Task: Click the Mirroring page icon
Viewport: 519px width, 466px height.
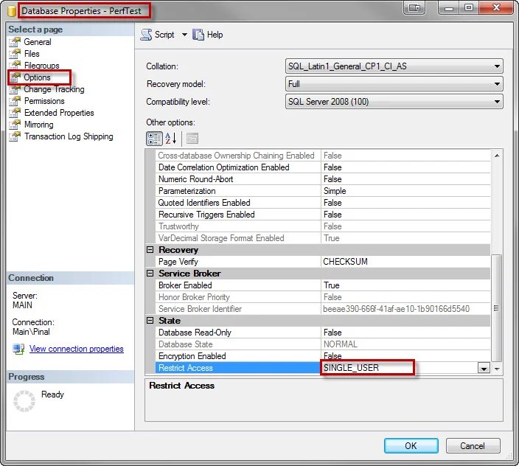Action: 15,125
